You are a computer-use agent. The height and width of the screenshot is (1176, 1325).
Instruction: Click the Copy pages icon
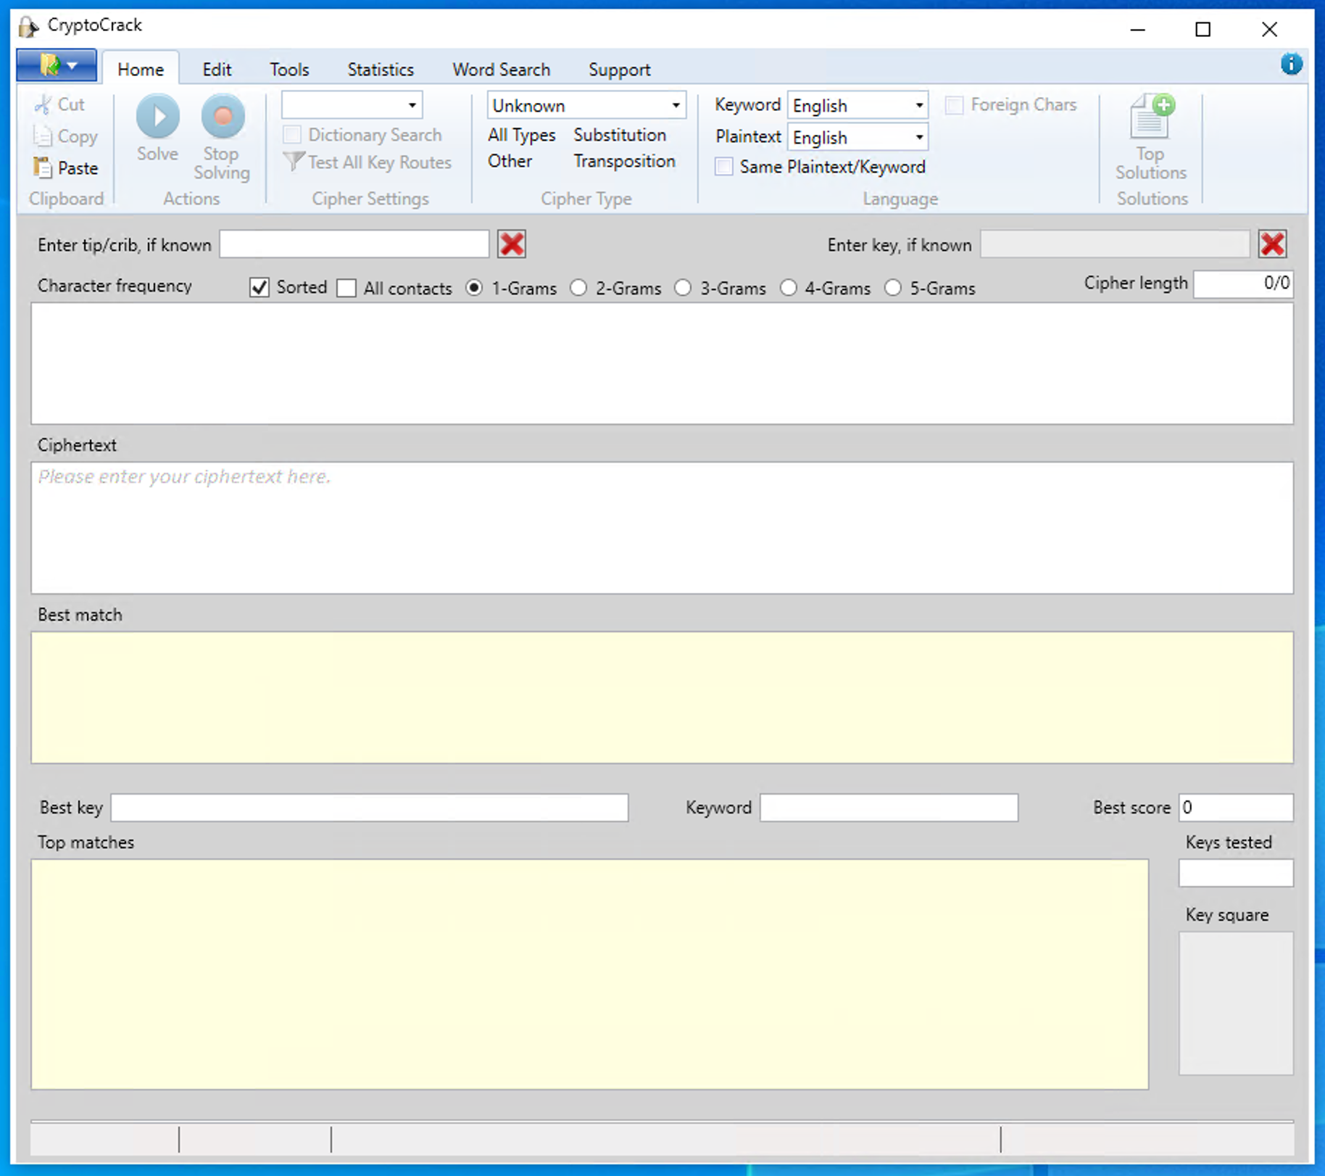(43, 136)
